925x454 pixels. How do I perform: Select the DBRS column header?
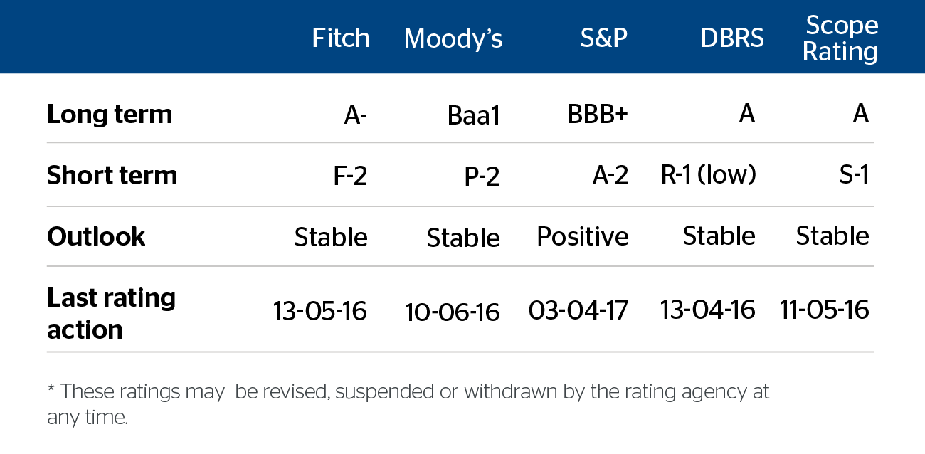tap(732, 38)
